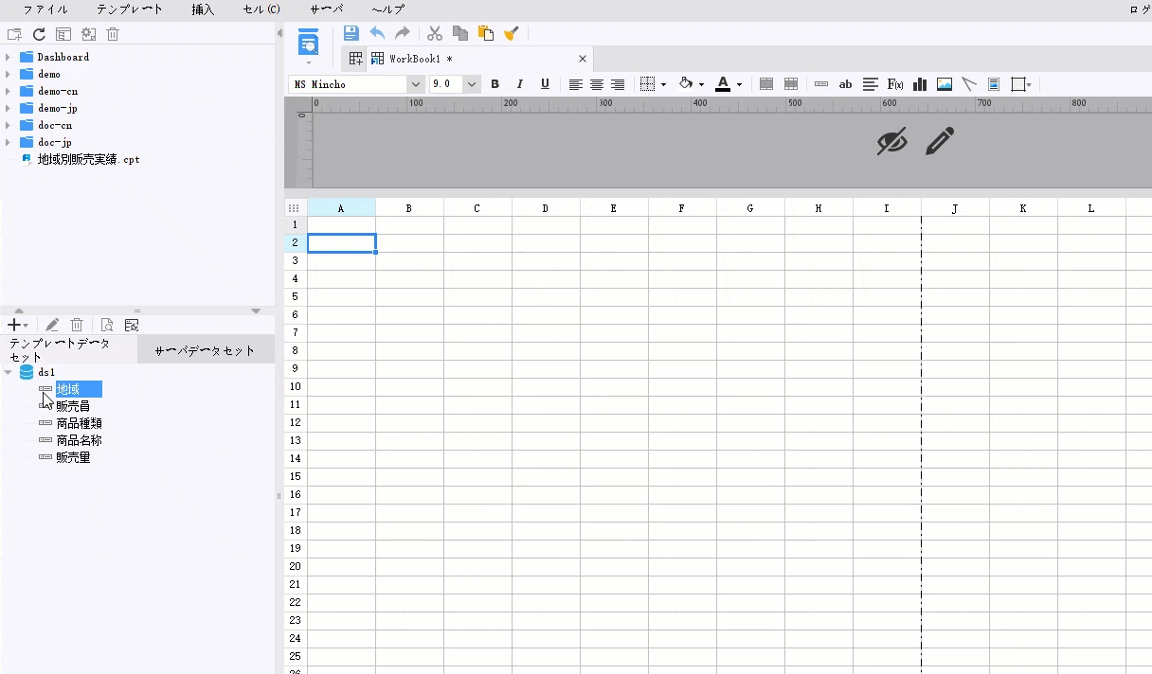Toggle bold formatting
Image resolution: width=1152 pixels, height=674 pixels.
(x=495, y=84)
